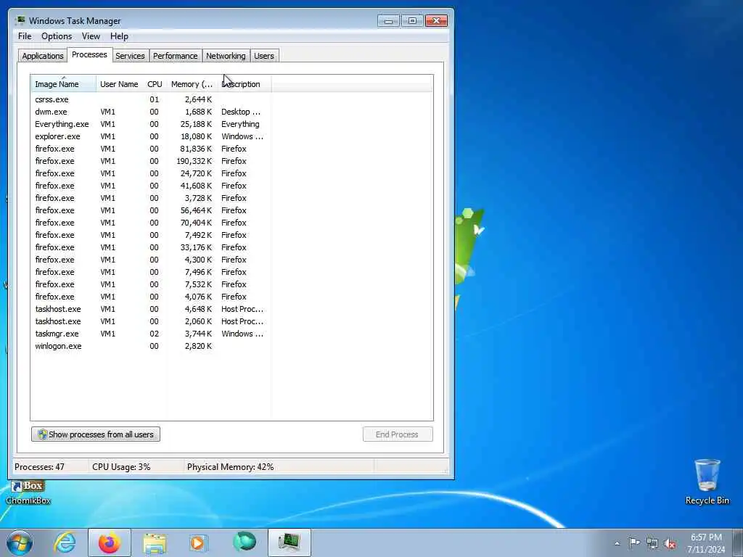Sort by Memory column header
The image size is (743, 557).
pyautogui.click(x=192, y=84)
